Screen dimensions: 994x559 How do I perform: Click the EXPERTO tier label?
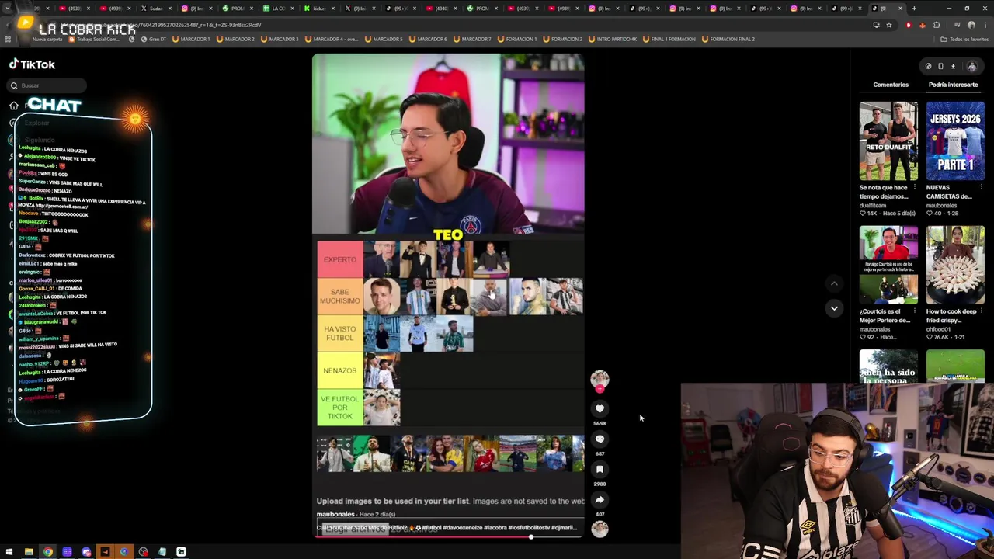[x=339, y=259]
